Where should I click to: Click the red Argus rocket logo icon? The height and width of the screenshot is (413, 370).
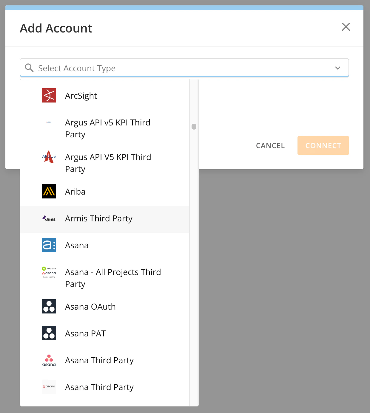tap(49, 157)
